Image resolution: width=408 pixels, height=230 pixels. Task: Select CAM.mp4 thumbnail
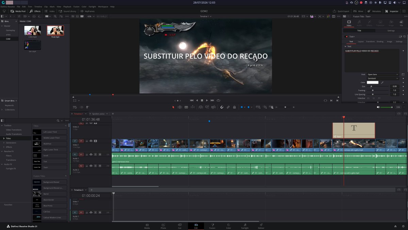33,31
